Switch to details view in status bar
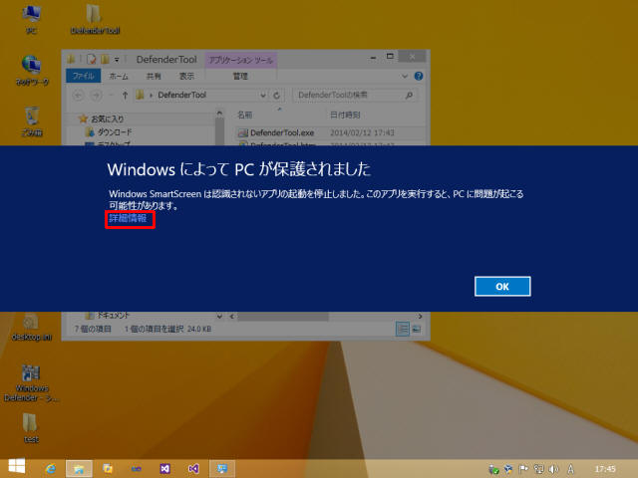The image size is (638, 478). click(x=402, y=329)
